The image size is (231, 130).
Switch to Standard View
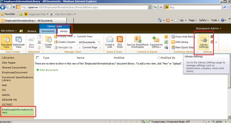tap(6, 42)
